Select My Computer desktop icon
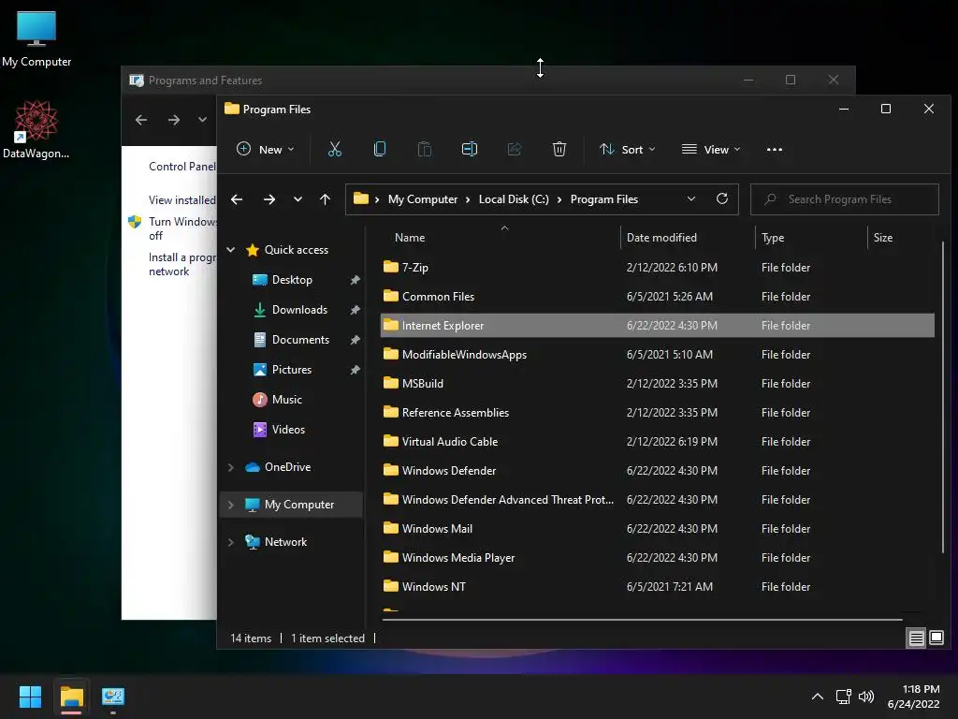 pyautogui.click(x=36, y=39)
